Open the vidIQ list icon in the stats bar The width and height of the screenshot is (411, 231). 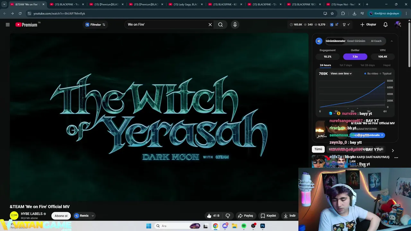(337, 24)
